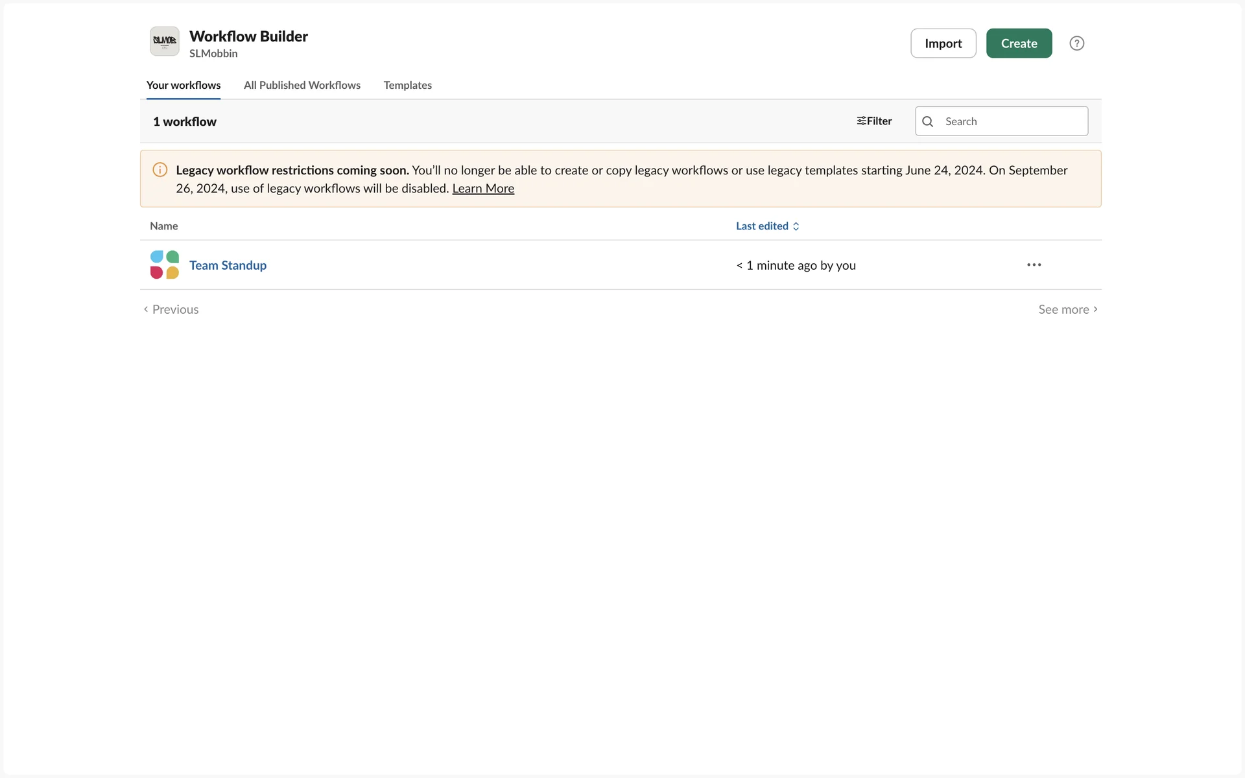Click the Team Standup workflow colored icon
The width and height of the screenshot is (1245, 778).
[x=164, y=265]
